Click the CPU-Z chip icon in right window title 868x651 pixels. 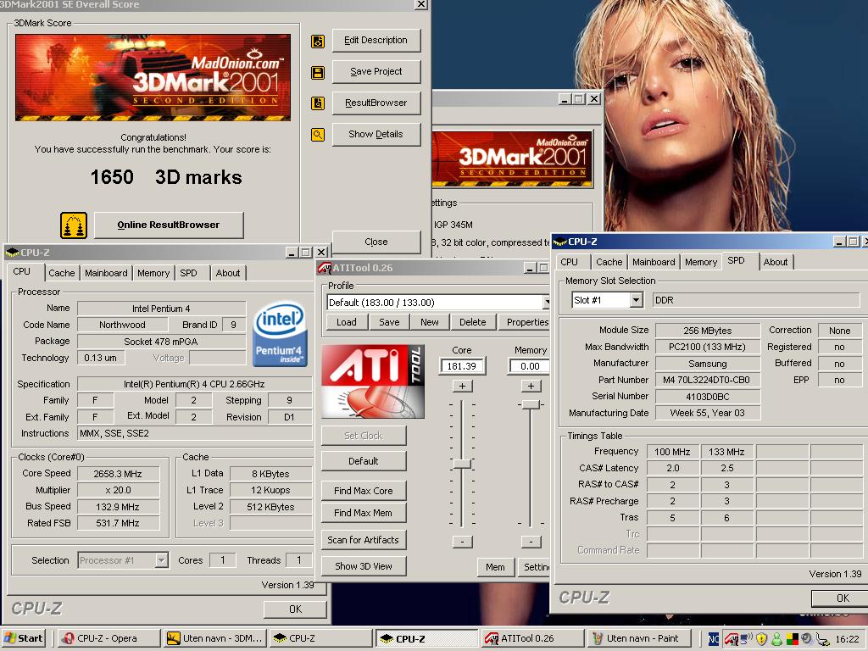pos(560,242)
